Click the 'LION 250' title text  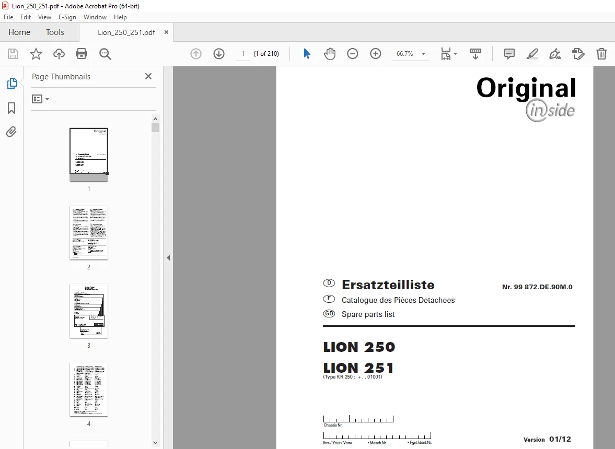pyautogui.click(x=359, y=347)
